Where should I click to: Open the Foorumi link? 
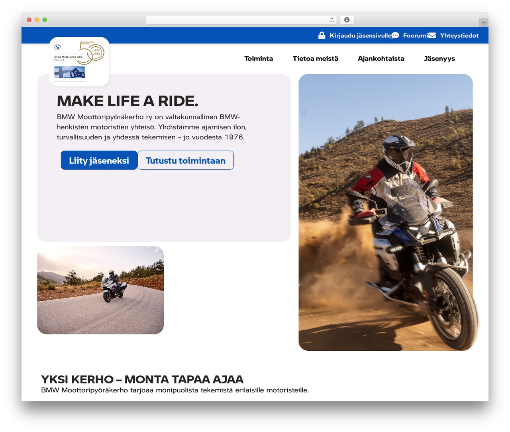pos(416,35)
